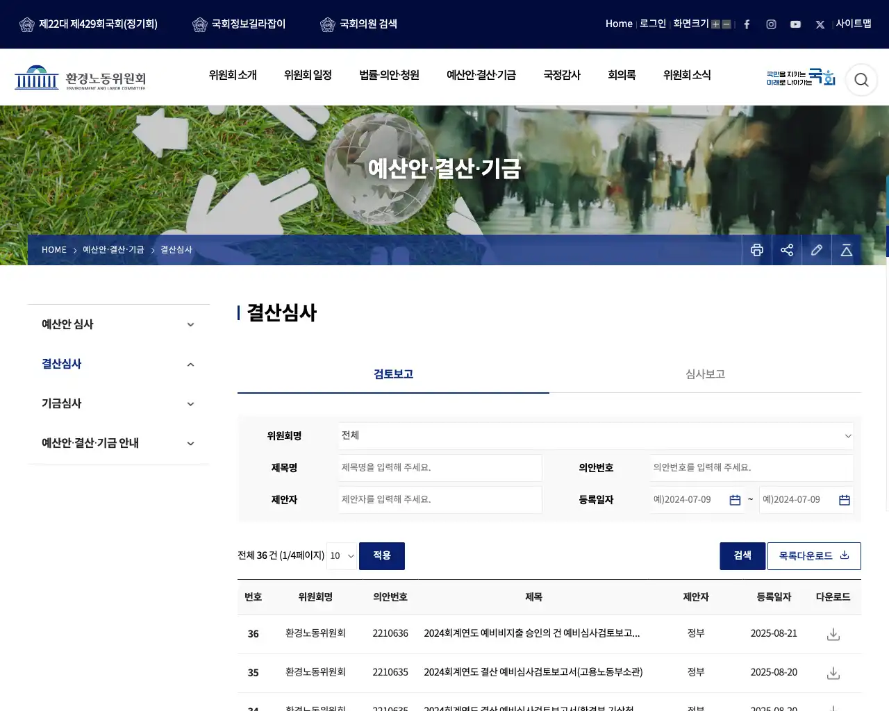Open the rows-per-page dropdown showing 10
The image size is (889, 711).
click(342, 556)
